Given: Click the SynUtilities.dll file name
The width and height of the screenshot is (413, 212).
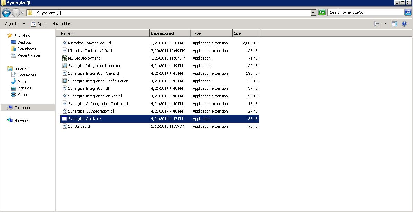Looking at the screenshot, I should 79,126.
